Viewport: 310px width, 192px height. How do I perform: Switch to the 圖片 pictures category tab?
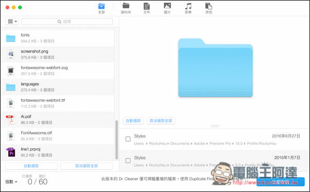click(x=167, y=8)
